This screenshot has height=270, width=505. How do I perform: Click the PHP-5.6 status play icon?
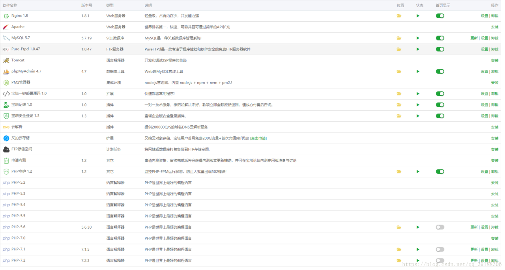(x=418, y=227)
